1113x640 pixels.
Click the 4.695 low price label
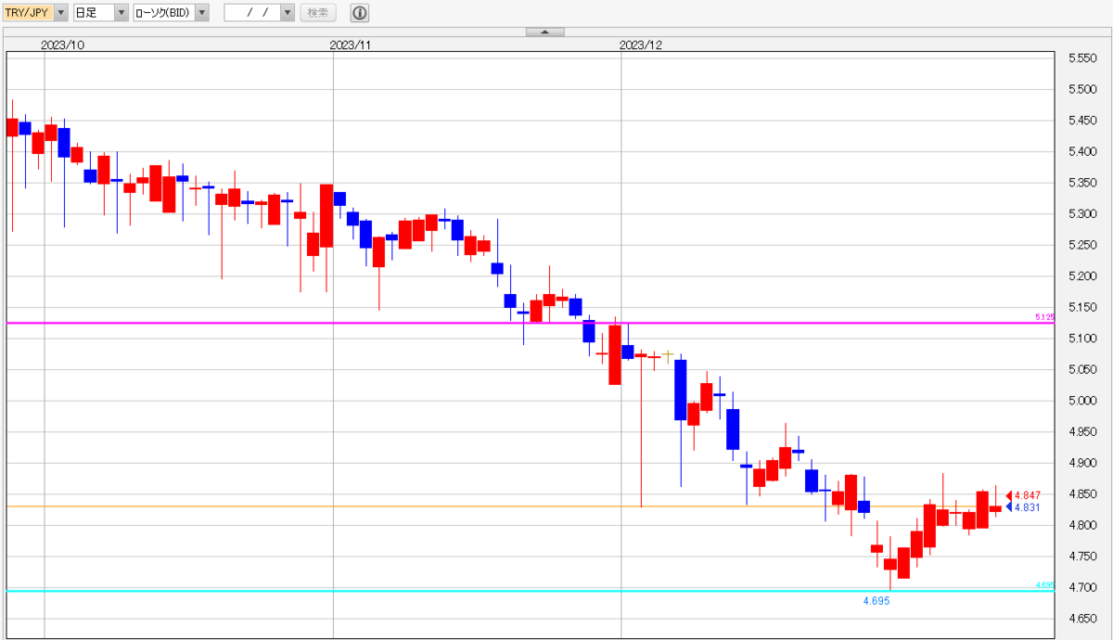coord(876,601)
